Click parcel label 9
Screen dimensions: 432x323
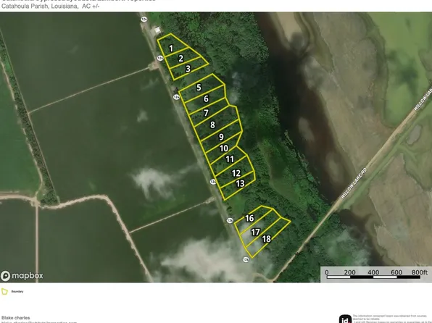pos(221,137)
